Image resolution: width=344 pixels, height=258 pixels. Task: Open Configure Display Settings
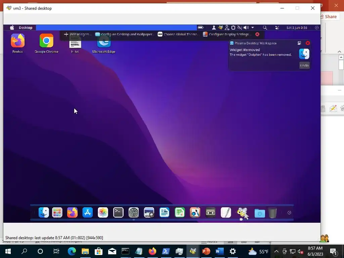[x=227, y=34]
